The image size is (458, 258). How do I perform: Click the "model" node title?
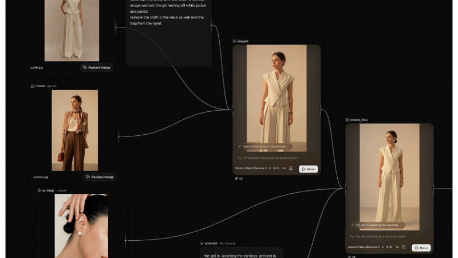tap(40, 87)
